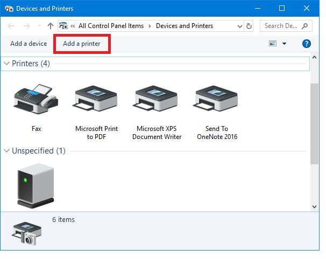Click the search magnifier icon
The width and height of the screenshot is (326, 264).
pos(305,26)
